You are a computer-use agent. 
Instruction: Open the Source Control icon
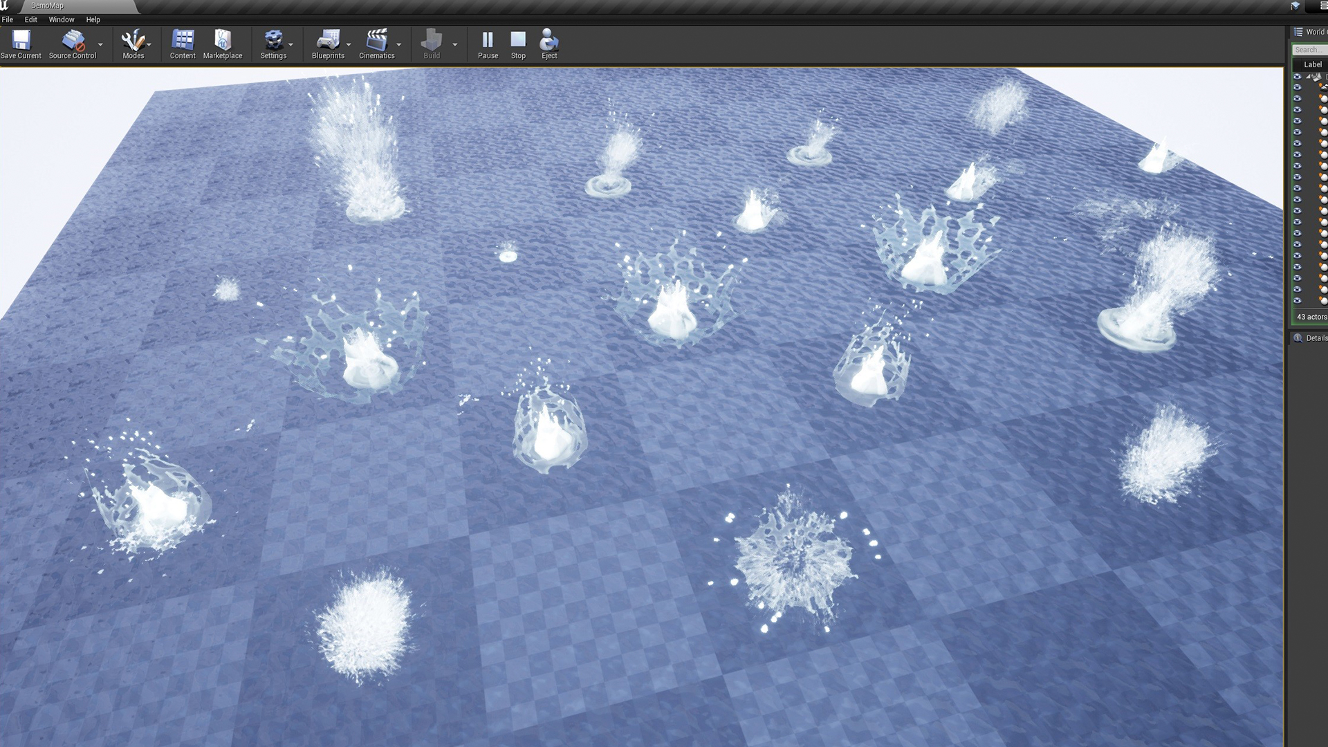coord(73,40)
